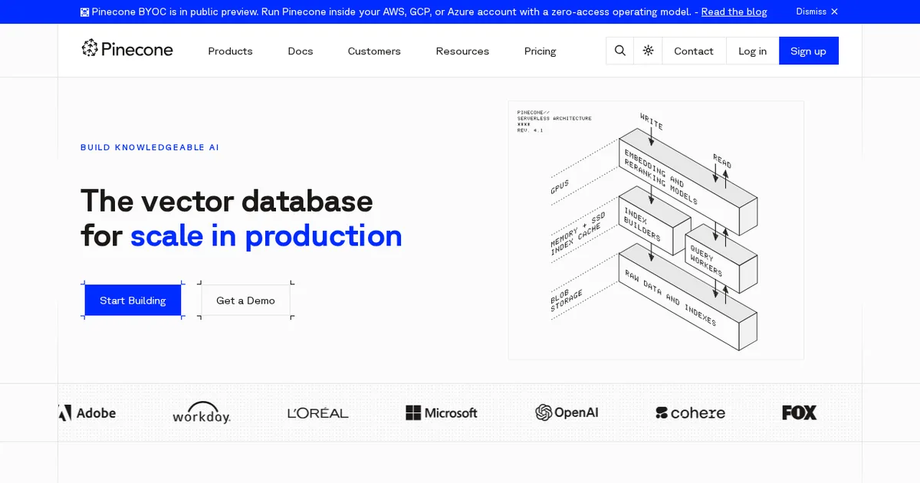This screenshot has height=483, width=920.
Task: Click the Cohere logo
Action: 690,412
